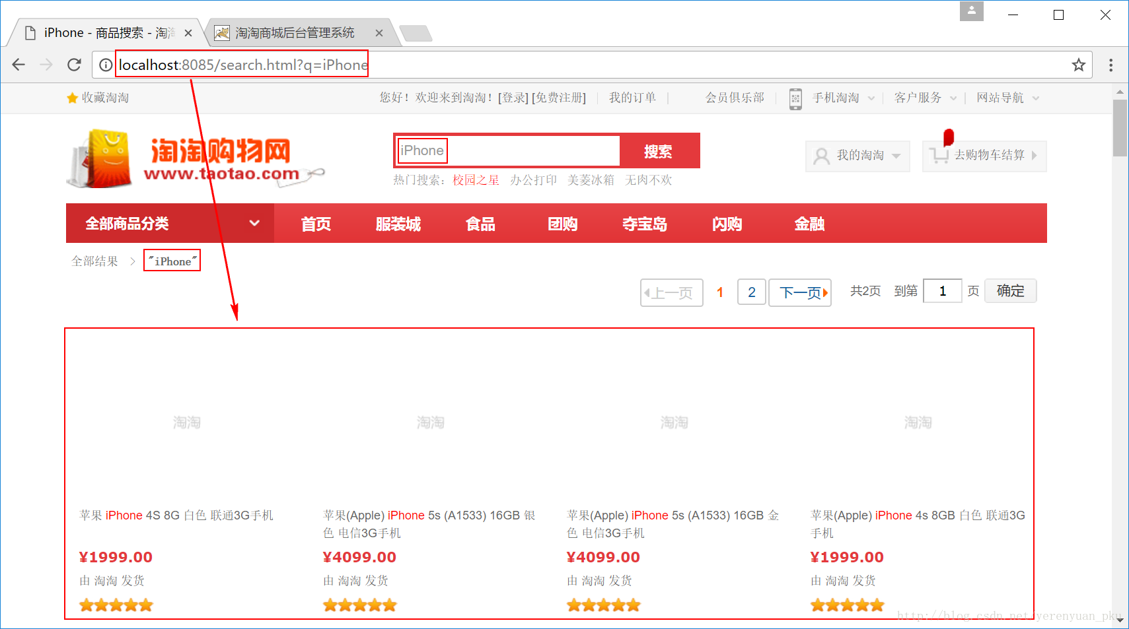Open the 我的淘淘 dropdown
Viewport: 1129px width, 629px height.
857,156
